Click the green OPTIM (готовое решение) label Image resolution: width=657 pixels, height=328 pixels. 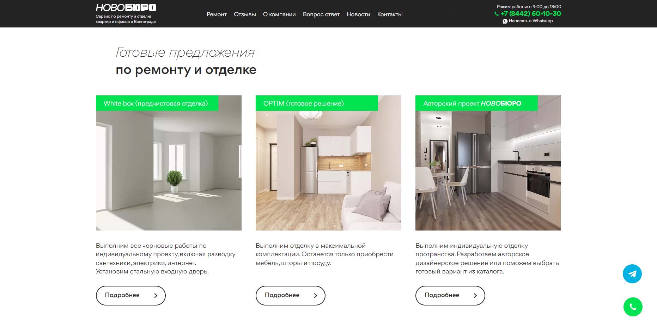[317, 103]
